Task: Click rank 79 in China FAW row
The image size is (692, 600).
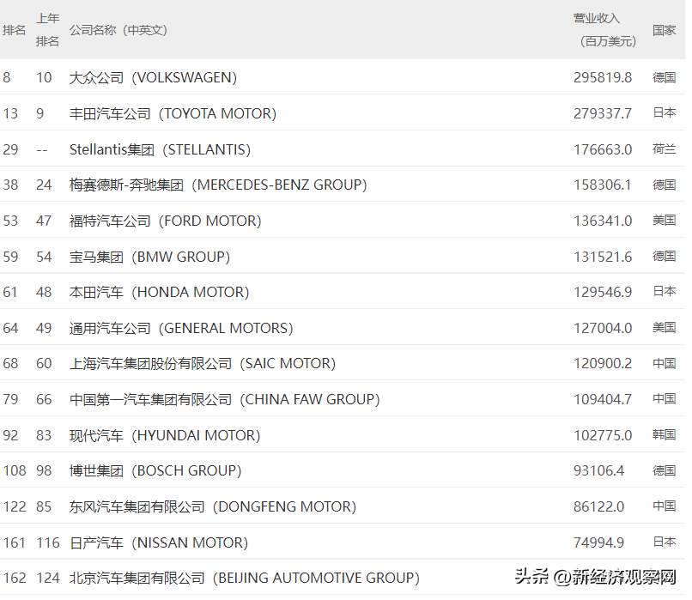Action: tap(10, 400)
